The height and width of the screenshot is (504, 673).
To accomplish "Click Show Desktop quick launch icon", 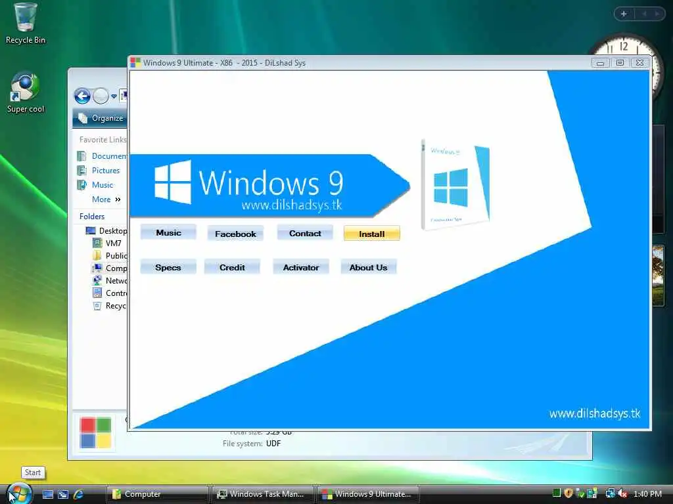I will click(48, 494).
